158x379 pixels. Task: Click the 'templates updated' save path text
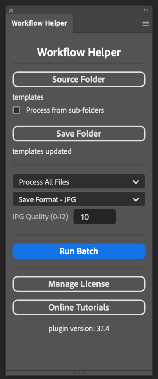42,151
